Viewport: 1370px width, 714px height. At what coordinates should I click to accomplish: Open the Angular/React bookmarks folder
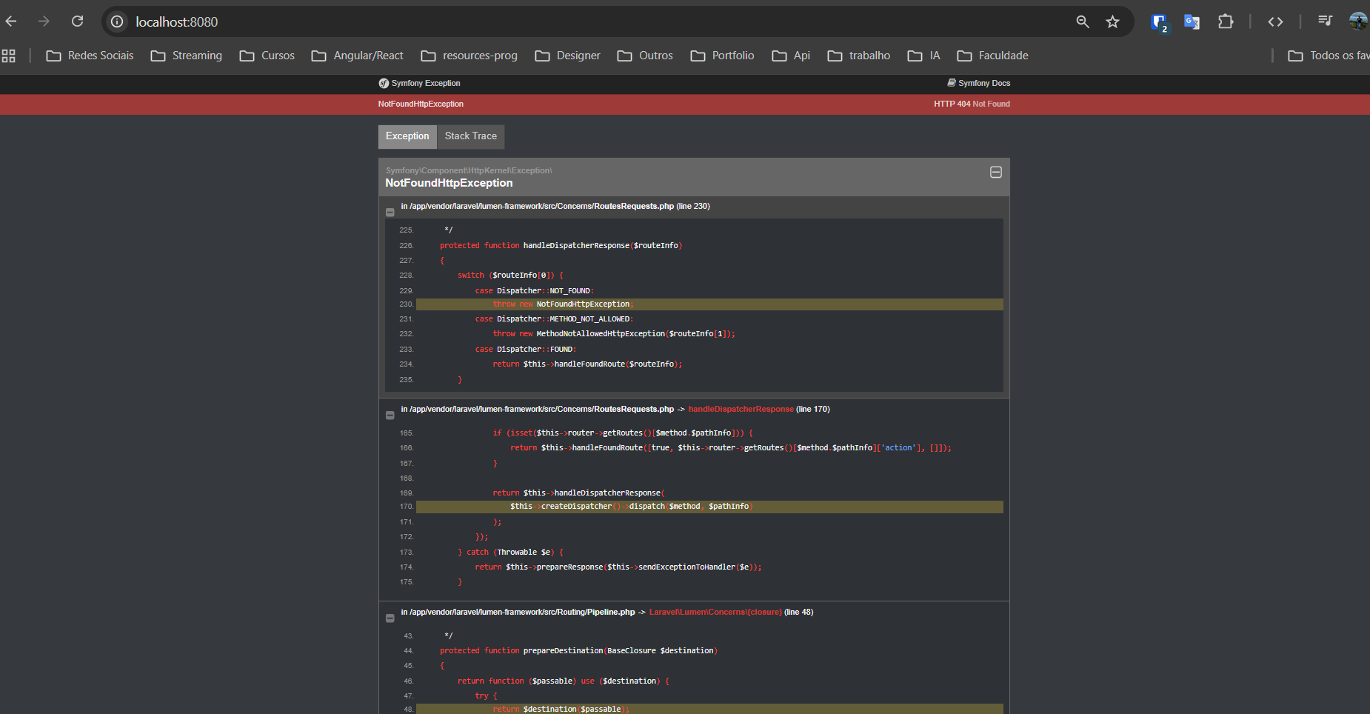(x=358, y=56)
